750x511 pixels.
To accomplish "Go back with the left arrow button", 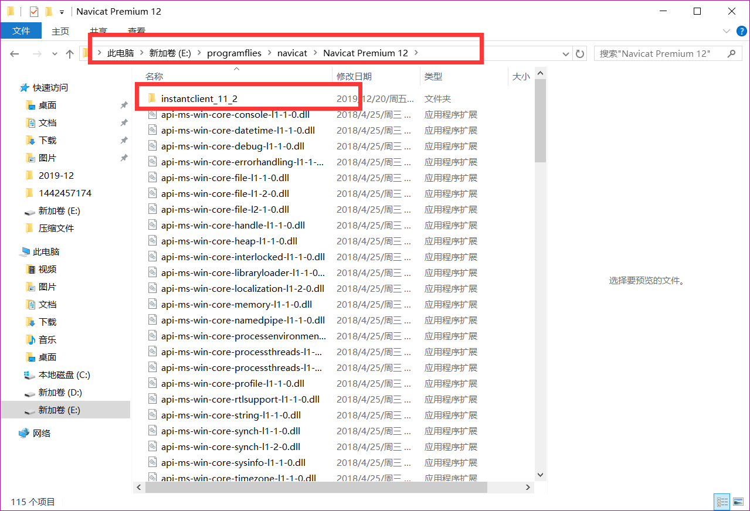I will tap(15, 53).
